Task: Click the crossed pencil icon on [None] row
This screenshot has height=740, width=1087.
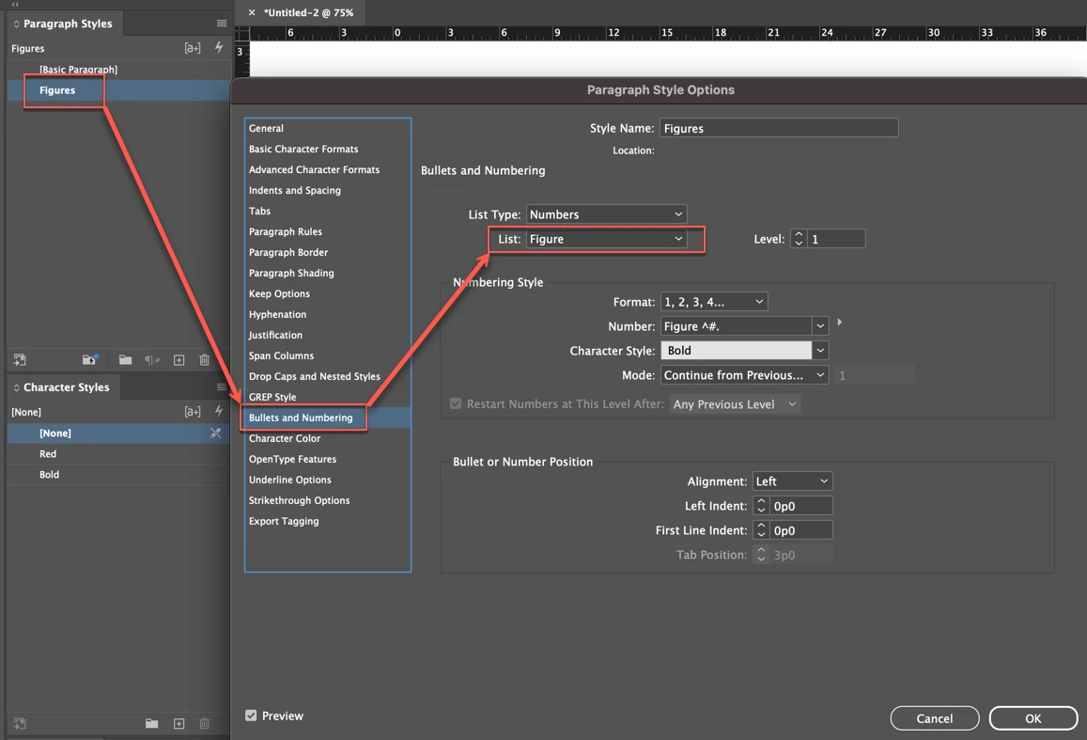Action: click(215, 433)
